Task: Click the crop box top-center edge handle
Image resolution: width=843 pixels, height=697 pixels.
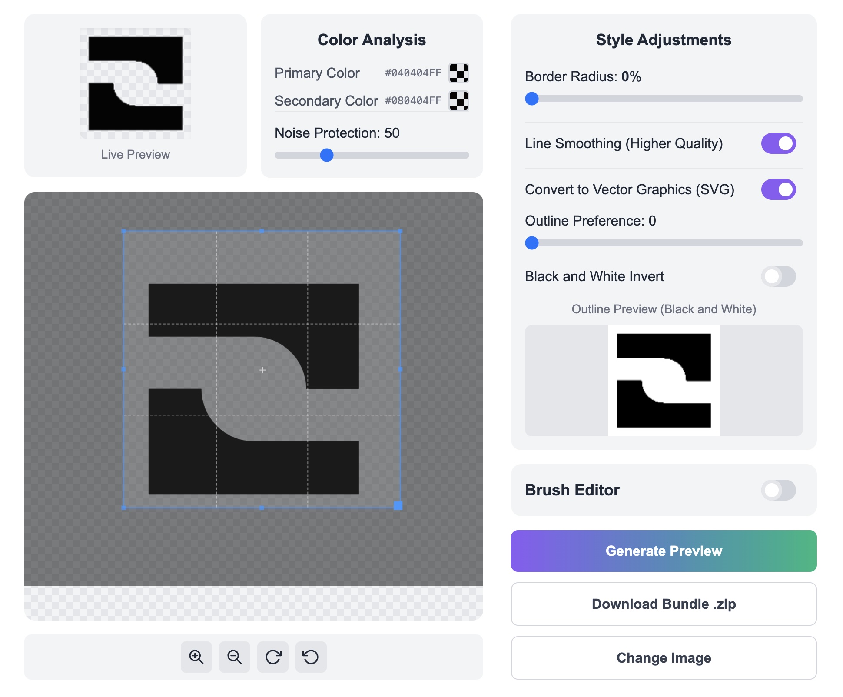Action: click(262, 231)
